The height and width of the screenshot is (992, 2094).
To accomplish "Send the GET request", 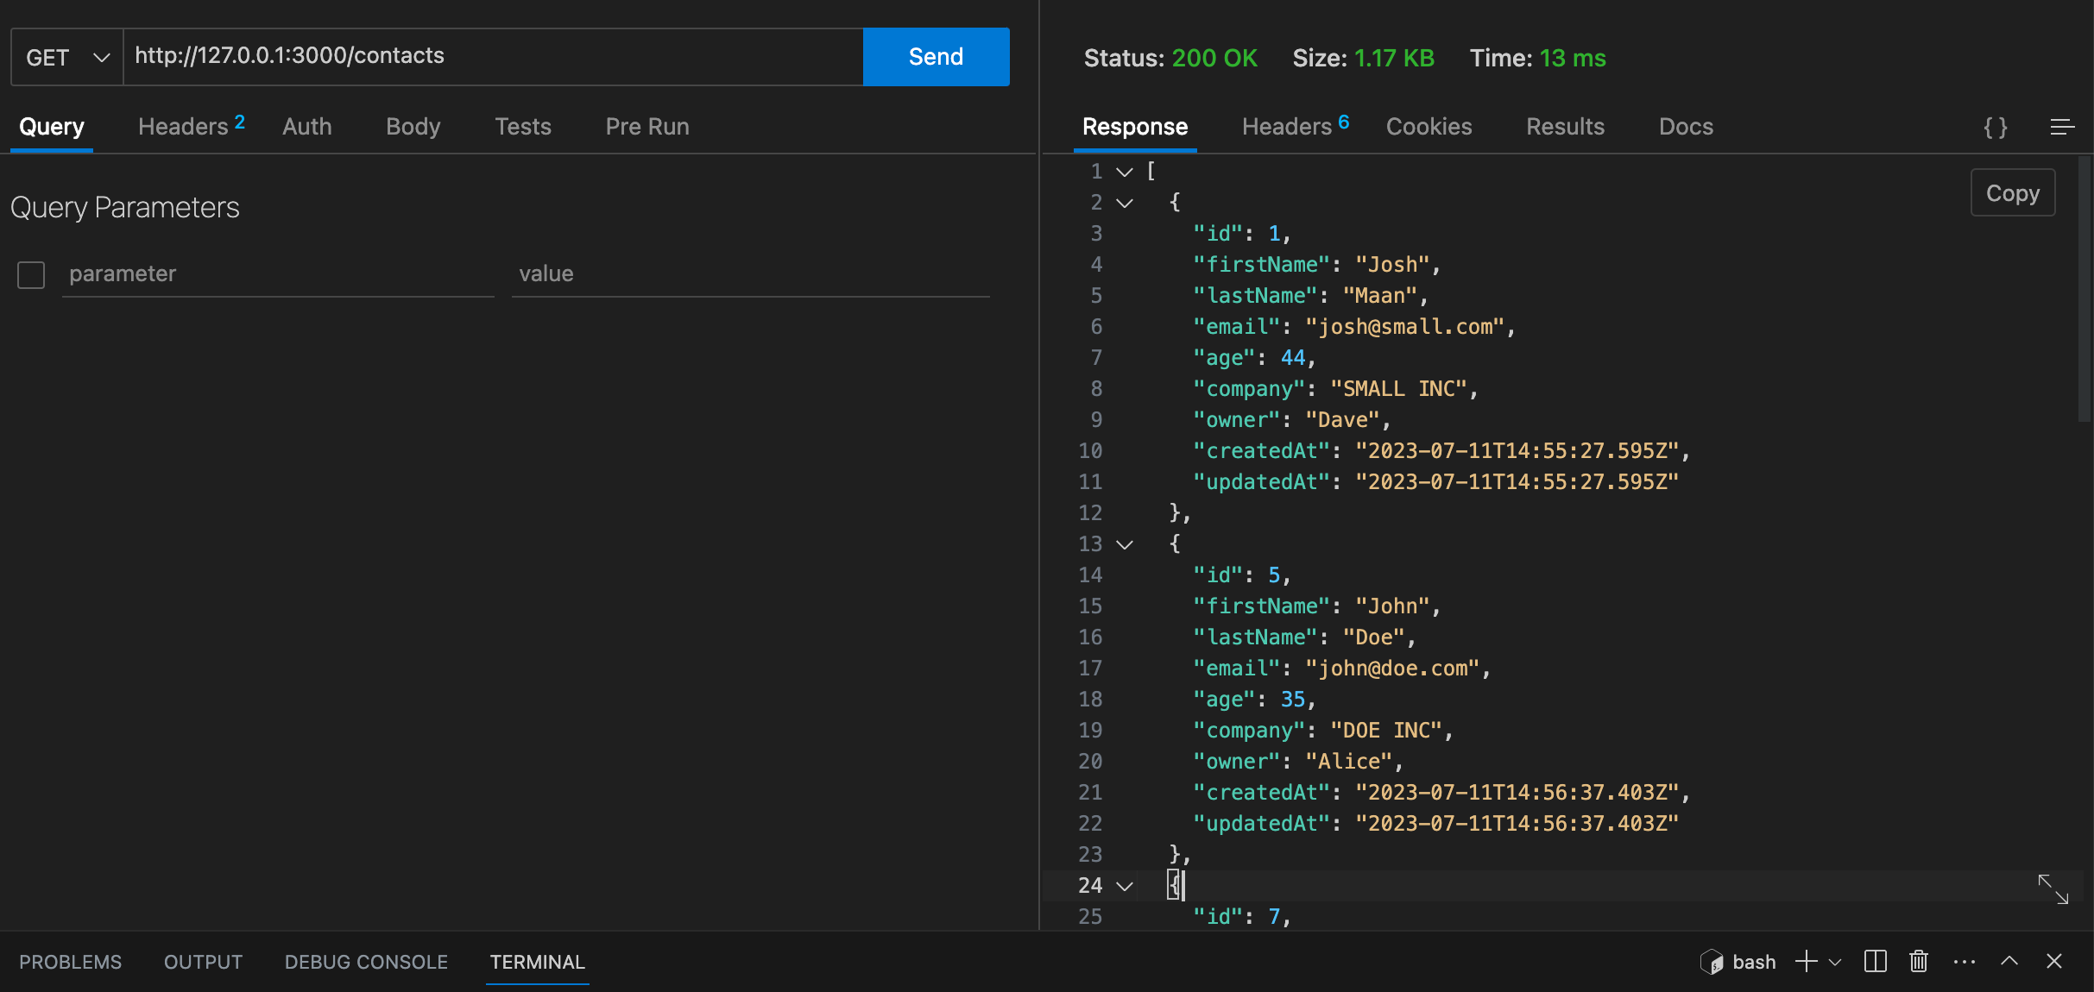I will (x=936, y=57).
